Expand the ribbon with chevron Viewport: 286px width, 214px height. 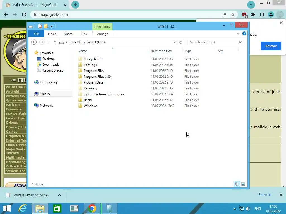tap(238, 34)
